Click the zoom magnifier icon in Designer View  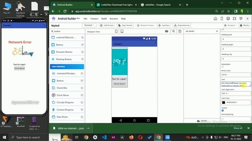pyautogui.click(x=174, y=31)
